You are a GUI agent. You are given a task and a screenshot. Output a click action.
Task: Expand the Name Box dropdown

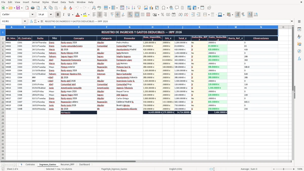pyautogui.click(x=25, y=21)
